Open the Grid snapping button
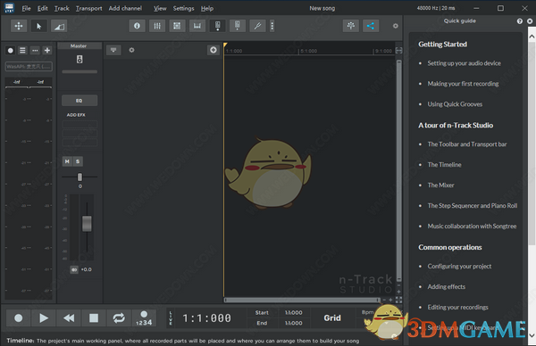Image resolution: width=536 pixels, height=346 pixels. click(332, 318)
